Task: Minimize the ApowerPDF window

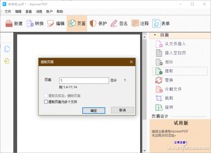Action: click(x=180, y=4)
